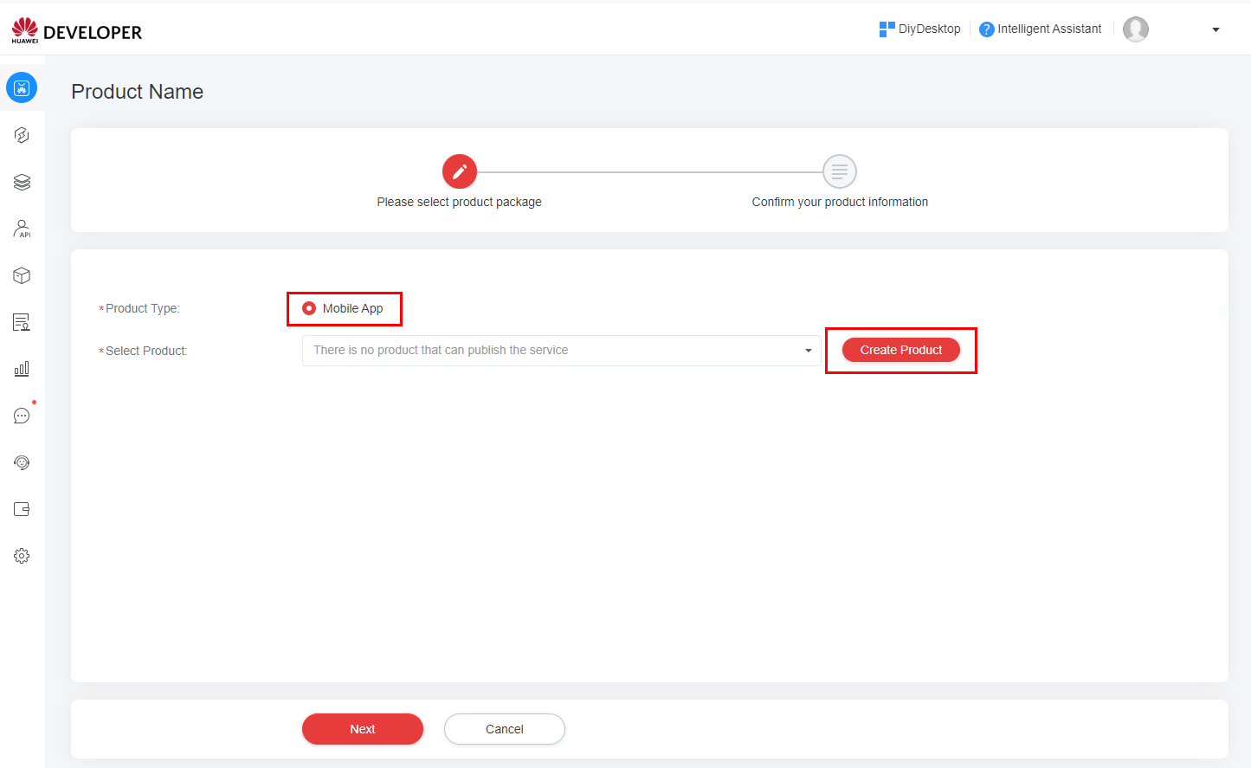This screenshot has height=768, width=1251.
Task: Click the Cancel button
Action: (505, 729)
